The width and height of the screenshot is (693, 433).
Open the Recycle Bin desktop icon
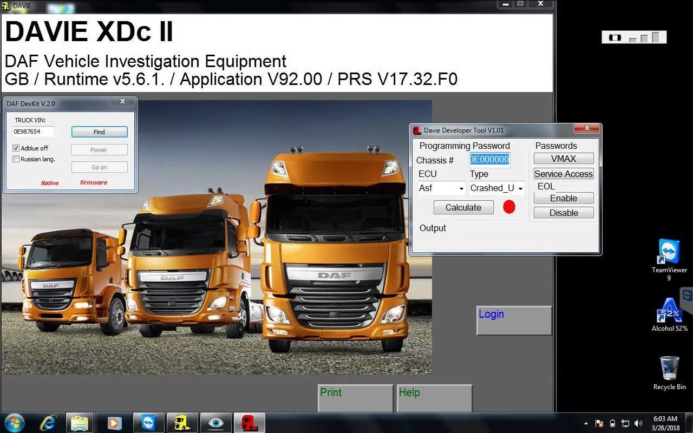tap(669, 373)
